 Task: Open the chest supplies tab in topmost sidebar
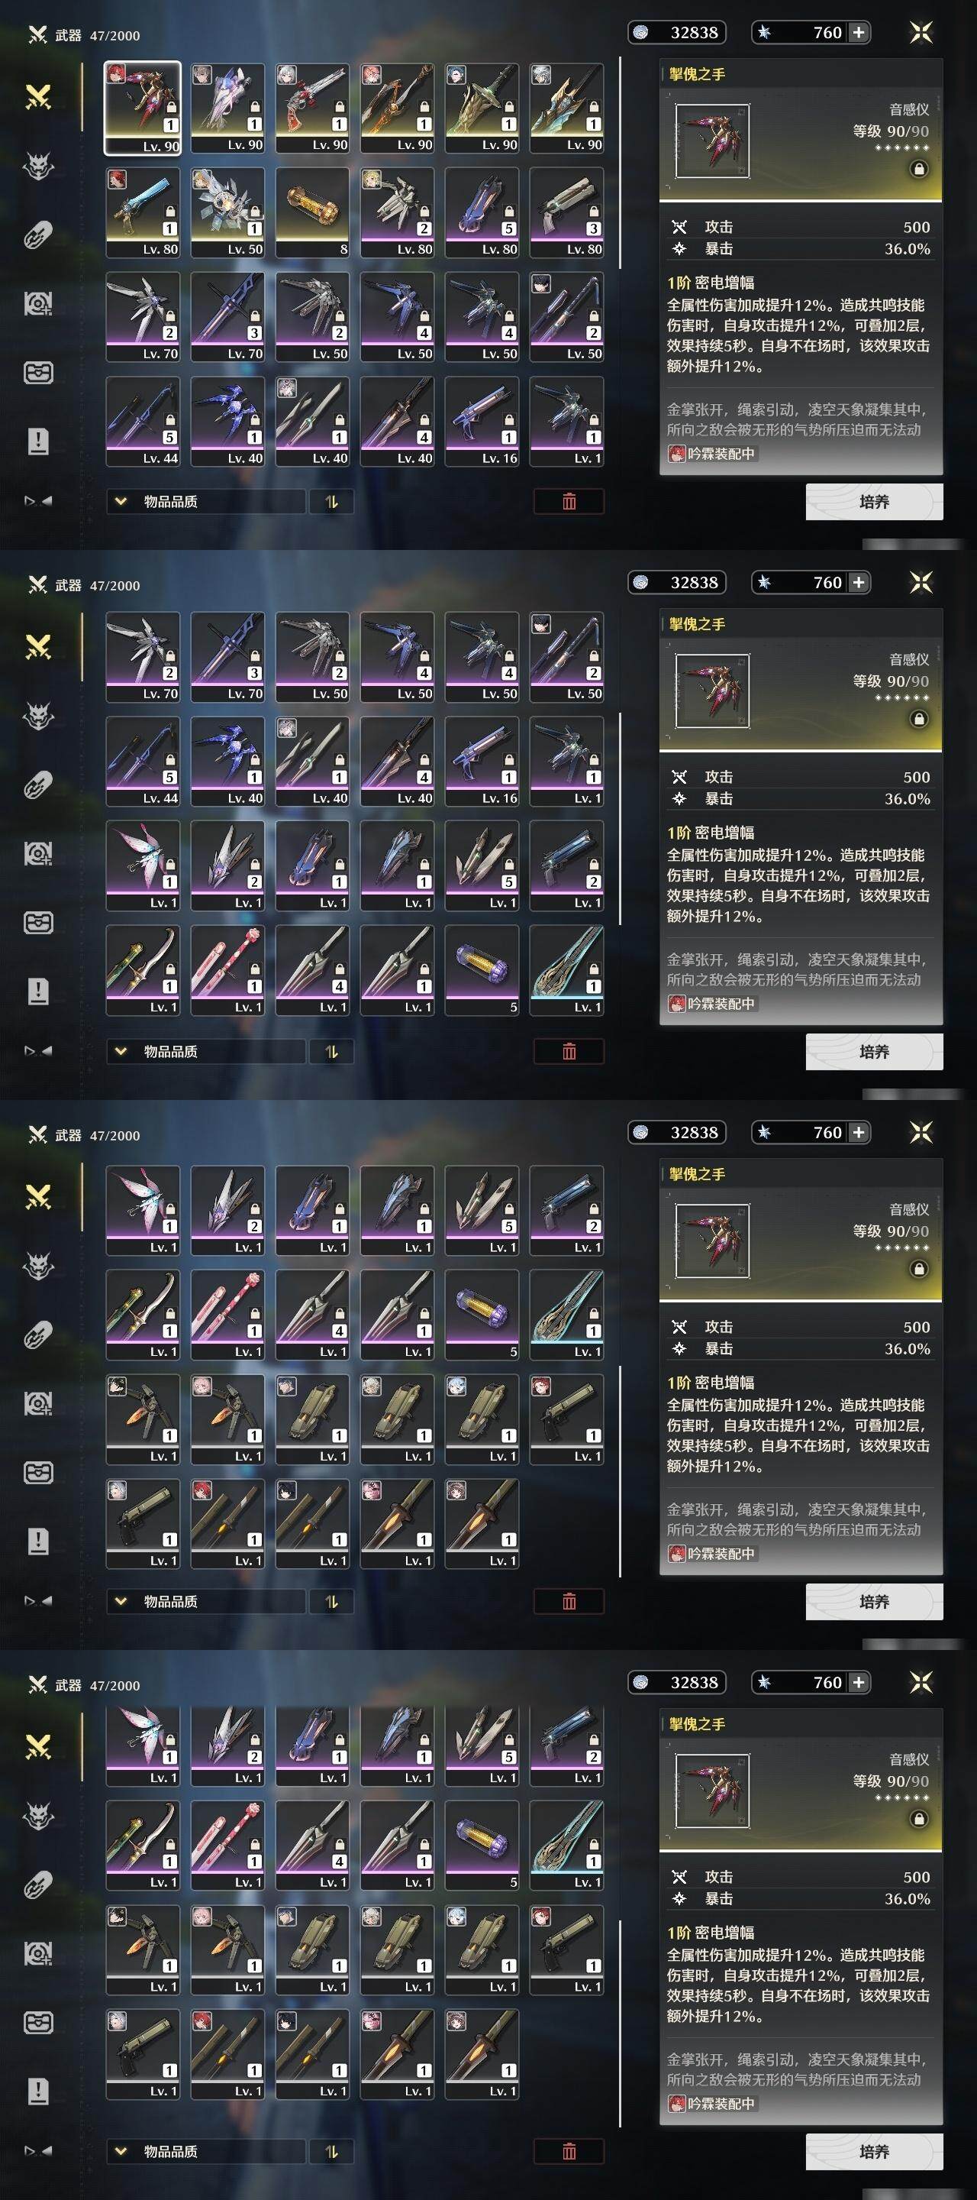pyautogui.click(x=38, y=374)
